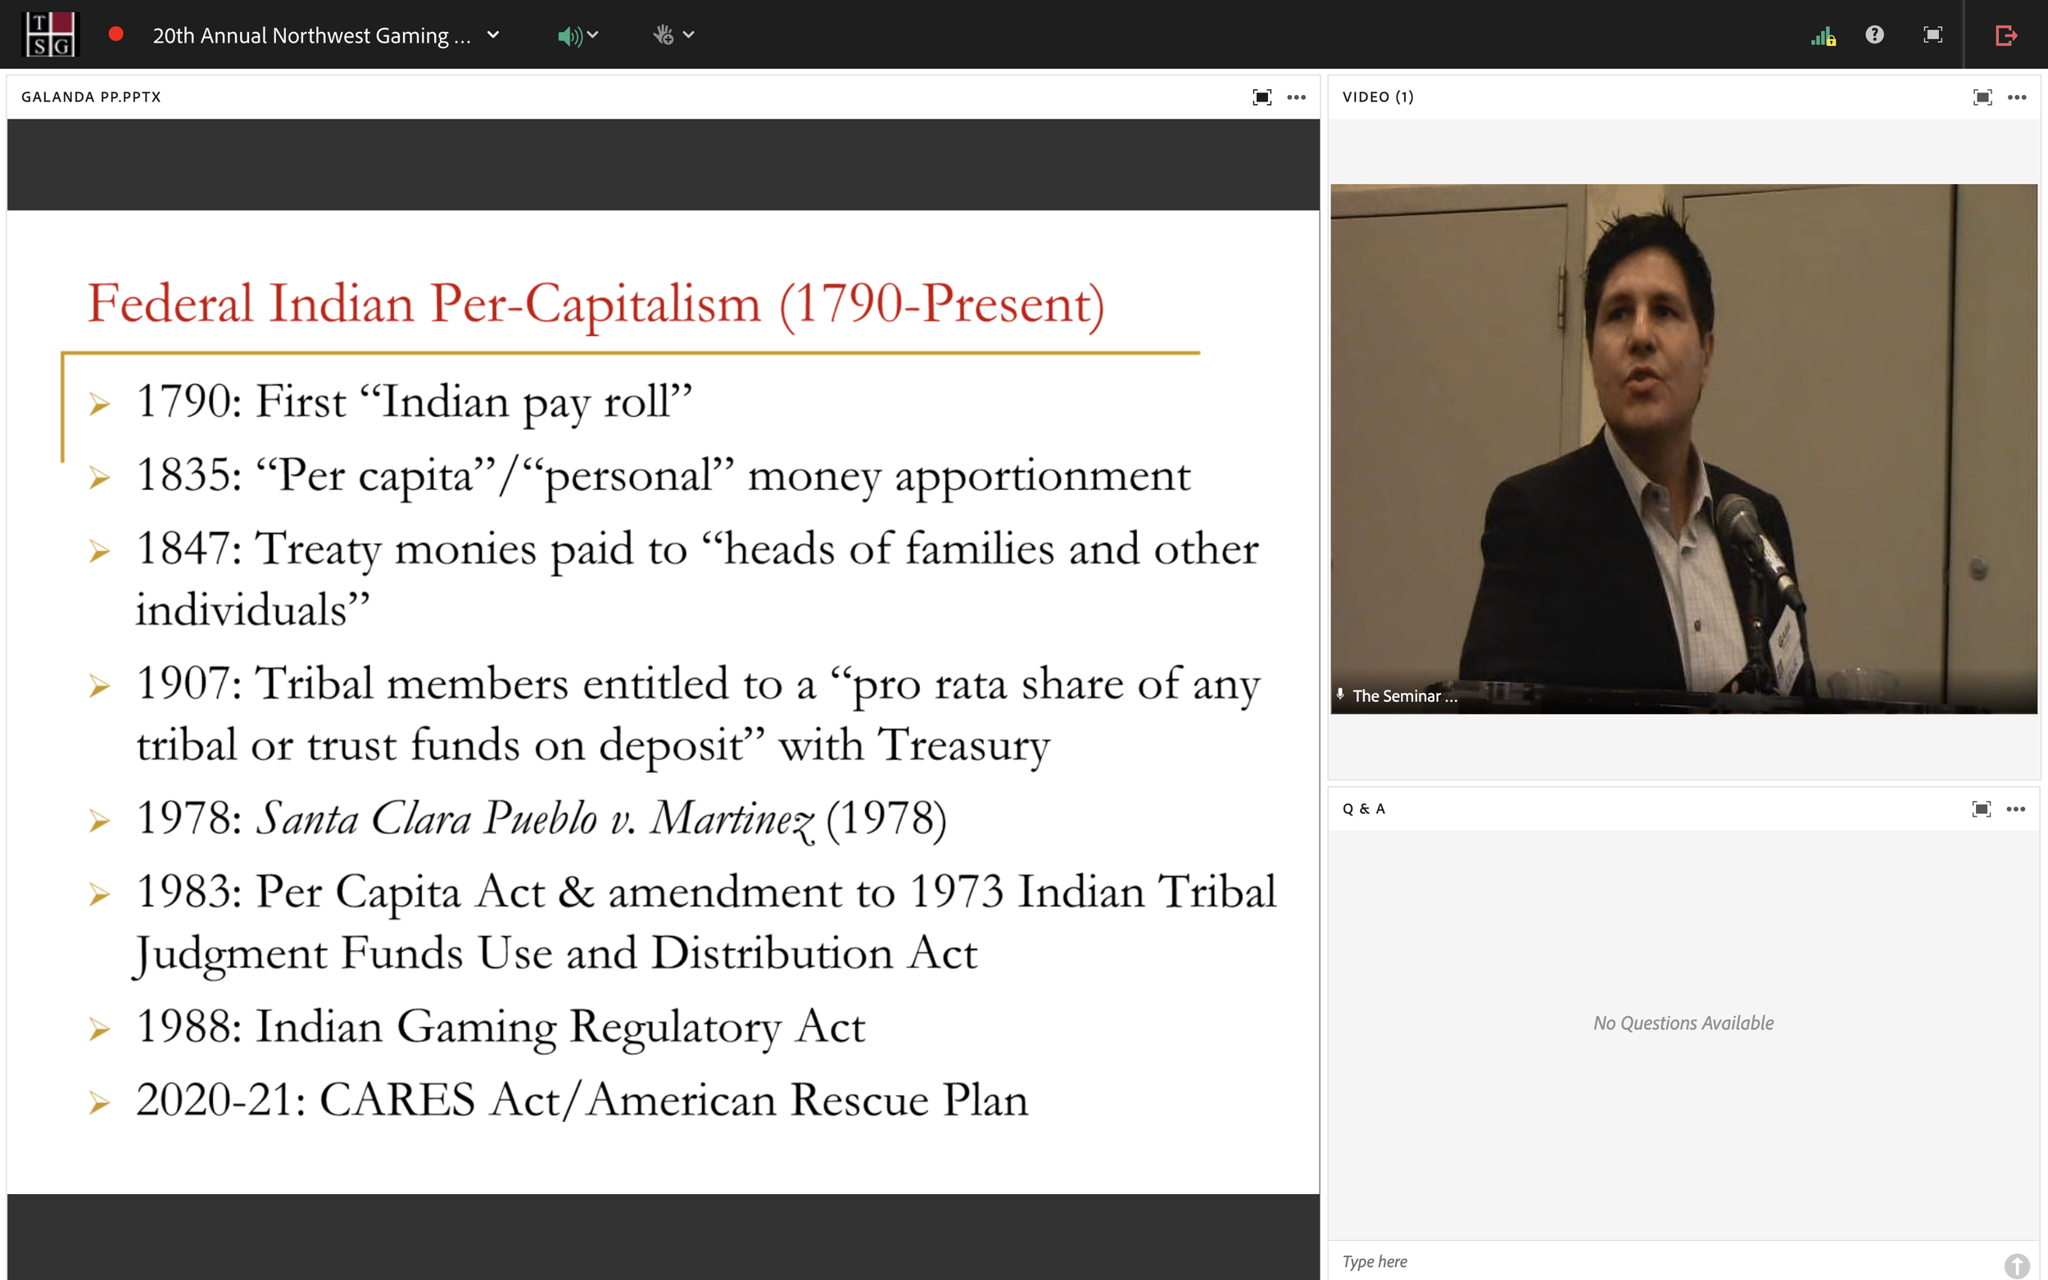Screen dimensions: 2048x1280
Task: Toggle the raise hand status icon
Action: click(x=663, y=34)
